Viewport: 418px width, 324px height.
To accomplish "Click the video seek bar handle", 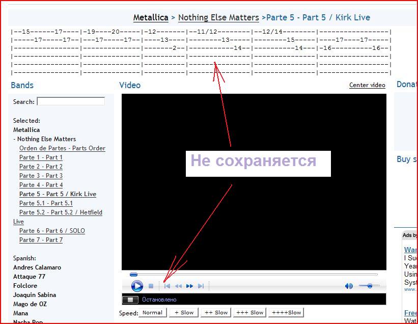I will pos(133,275).
